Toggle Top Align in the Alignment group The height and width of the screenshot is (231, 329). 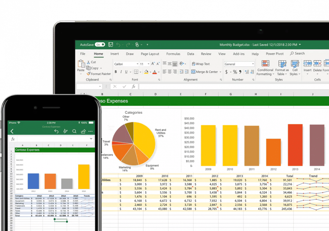164,63
